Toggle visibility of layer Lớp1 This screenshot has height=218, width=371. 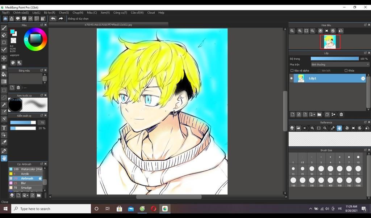pos(292,78)
